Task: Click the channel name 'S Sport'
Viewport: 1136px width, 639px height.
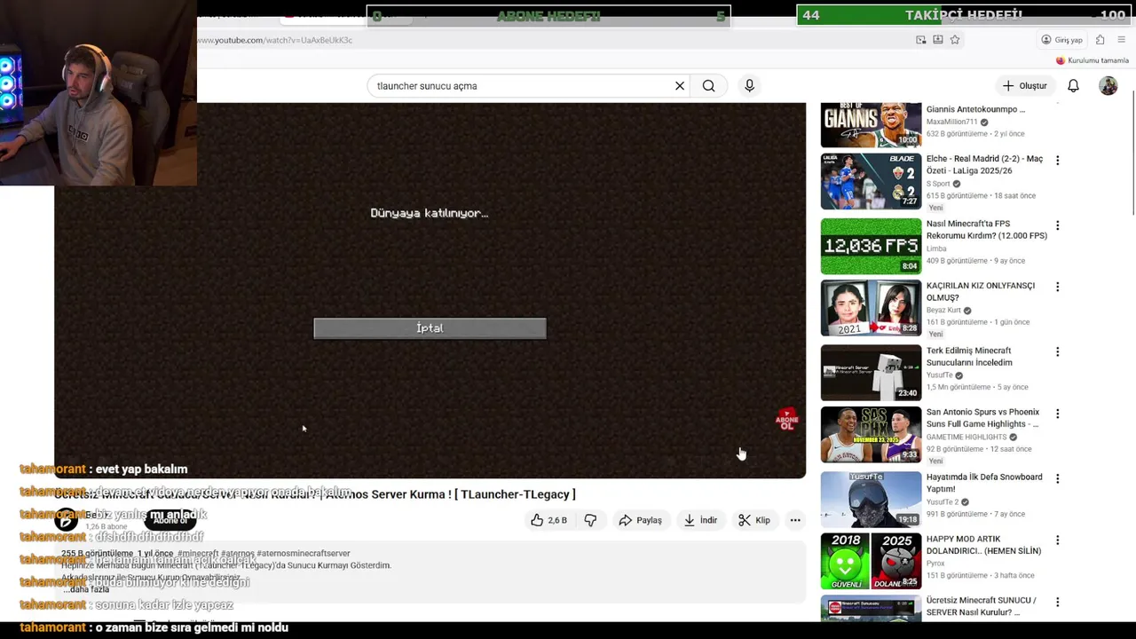Action: (x=938, y=184)
